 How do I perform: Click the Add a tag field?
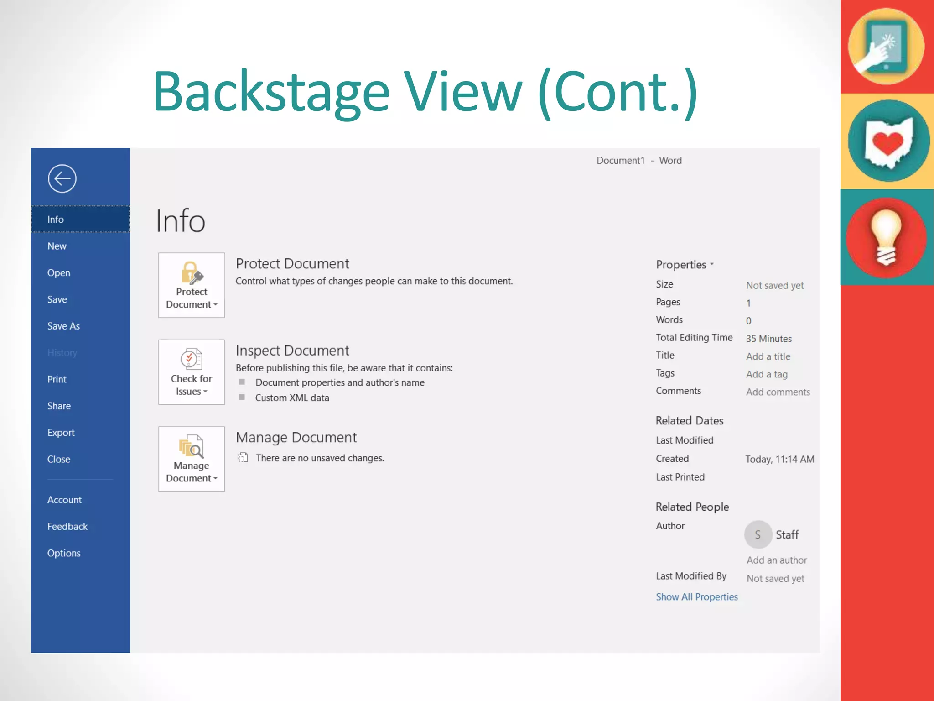(767, 374)
